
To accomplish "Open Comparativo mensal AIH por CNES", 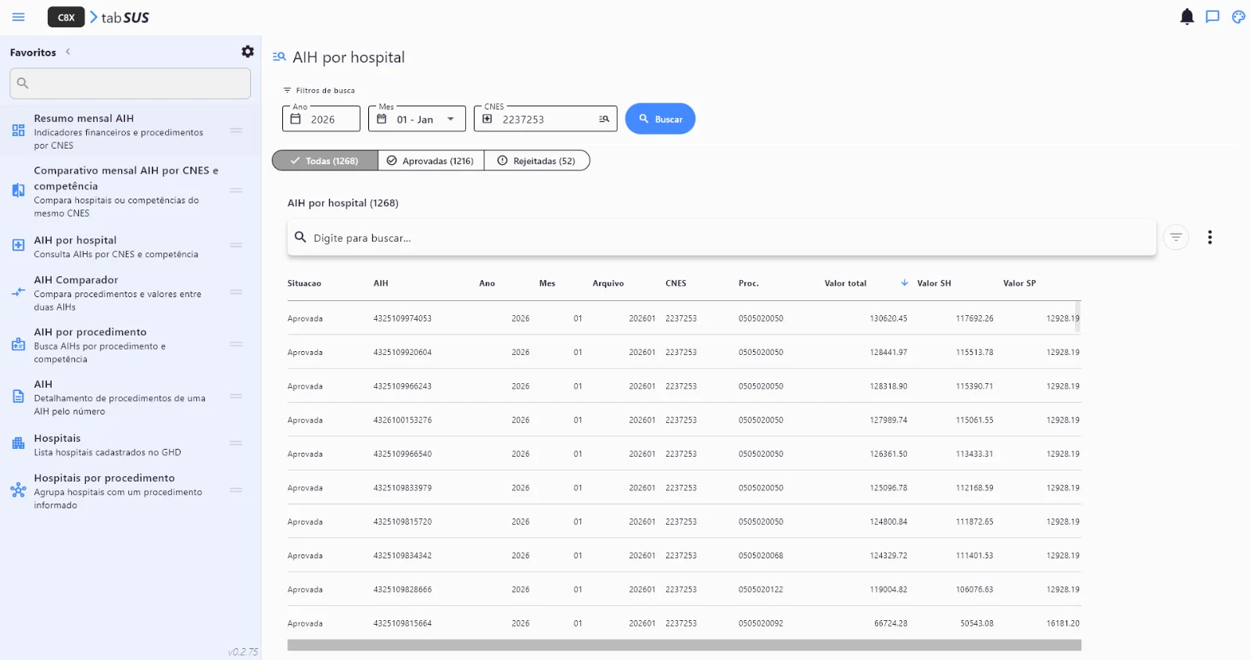I will [130, 191].
